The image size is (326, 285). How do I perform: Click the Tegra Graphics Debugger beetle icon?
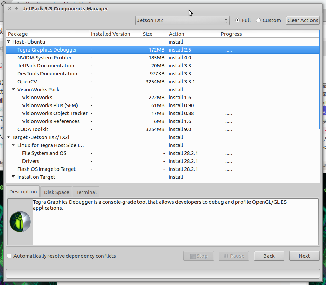[x=20, y=222]
